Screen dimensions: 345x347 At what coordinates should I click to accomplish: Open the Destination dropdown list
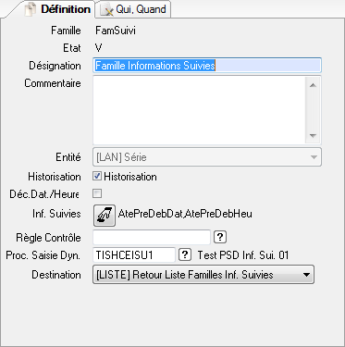pos(203,274)
